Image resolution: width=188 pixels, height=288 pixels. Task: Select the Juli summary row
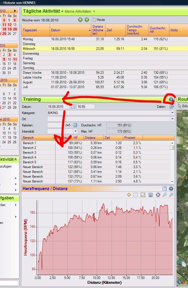click(105, 87)
